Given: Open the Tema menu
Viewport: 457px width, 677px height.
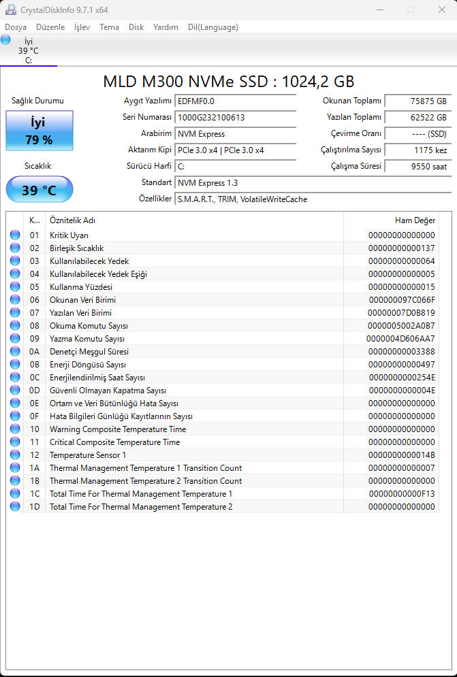Looking at the screenshot, I should point(110,27).
